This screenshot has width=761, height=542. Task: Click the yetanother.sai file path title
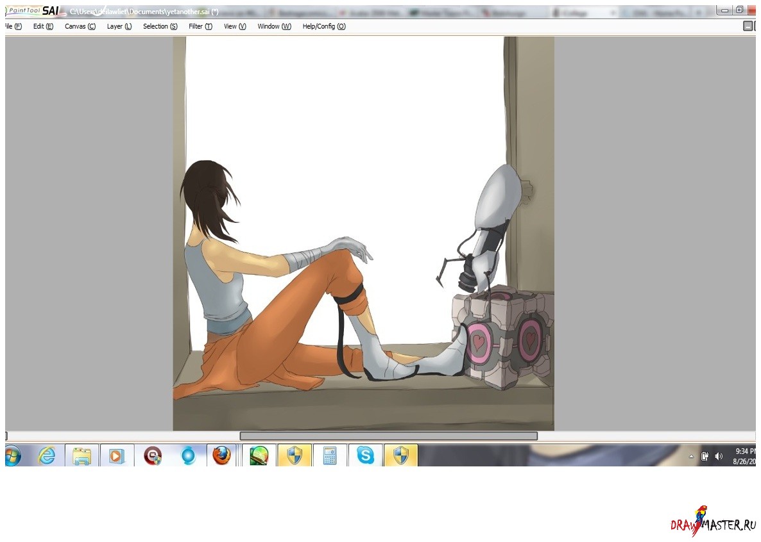144,12
